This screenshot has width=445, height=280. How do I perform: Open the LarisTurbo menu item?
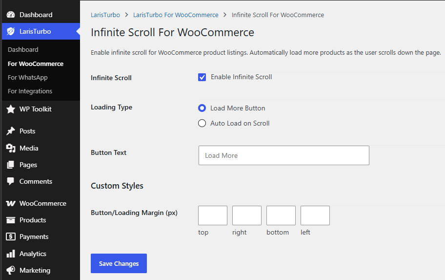(x=41, y=31)
